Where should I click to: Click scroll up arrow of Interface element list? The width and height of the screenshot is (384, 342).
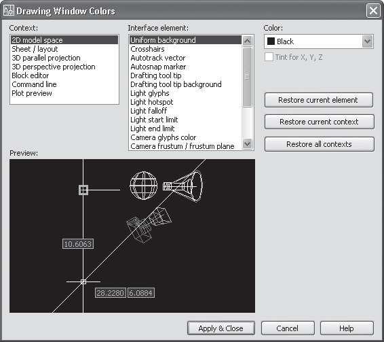248,41
